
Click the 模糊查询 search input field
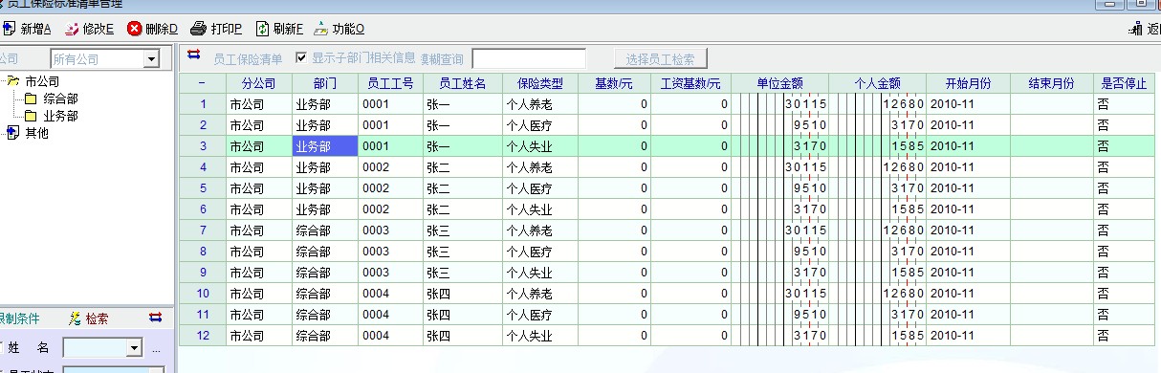point(529,58)
